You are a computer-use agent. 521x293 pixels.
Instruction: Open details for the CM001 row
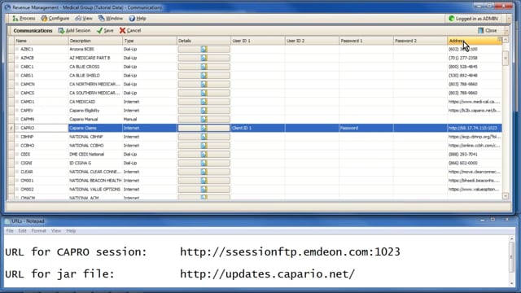tap(204, 181)
